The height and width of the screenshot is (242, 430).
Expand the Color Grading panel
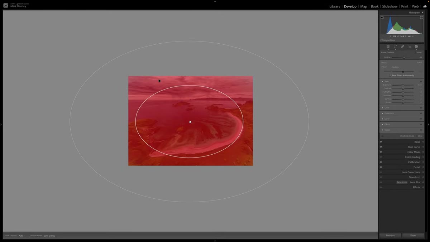(422, 157)
